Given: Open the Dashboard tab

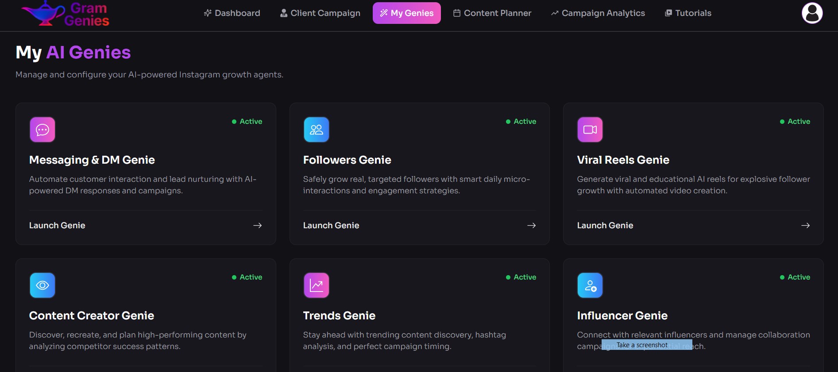Looking at the screenshot, I should [232, 13].
